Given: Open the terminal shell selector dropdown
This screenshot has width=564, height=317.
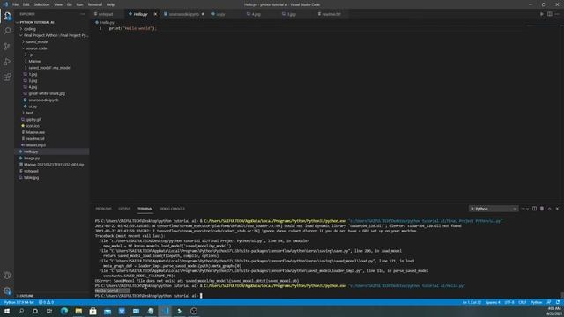Looking at the screenshot, I should [493, 209].
